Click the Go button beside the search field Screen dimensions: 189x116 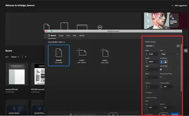click(113, 114)
